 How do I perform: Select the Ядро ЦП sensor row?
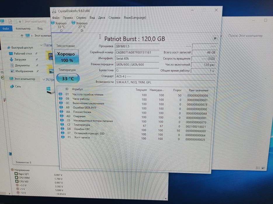click(22, 174)
